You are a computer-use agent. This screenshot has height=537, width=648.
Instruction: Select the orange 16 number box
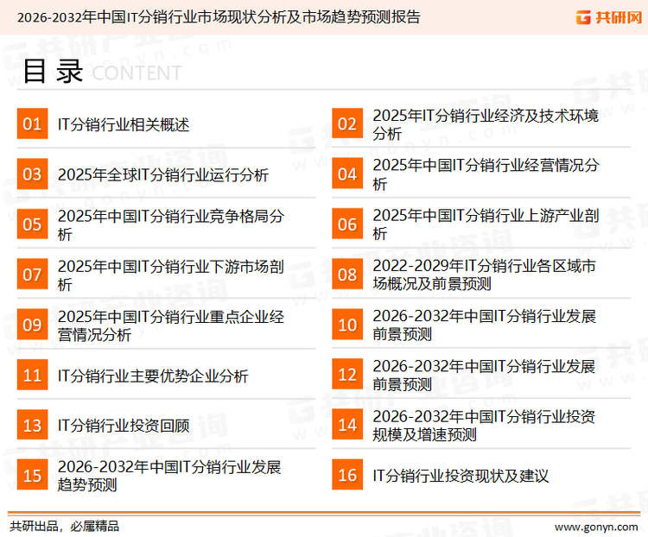(347, 475)
